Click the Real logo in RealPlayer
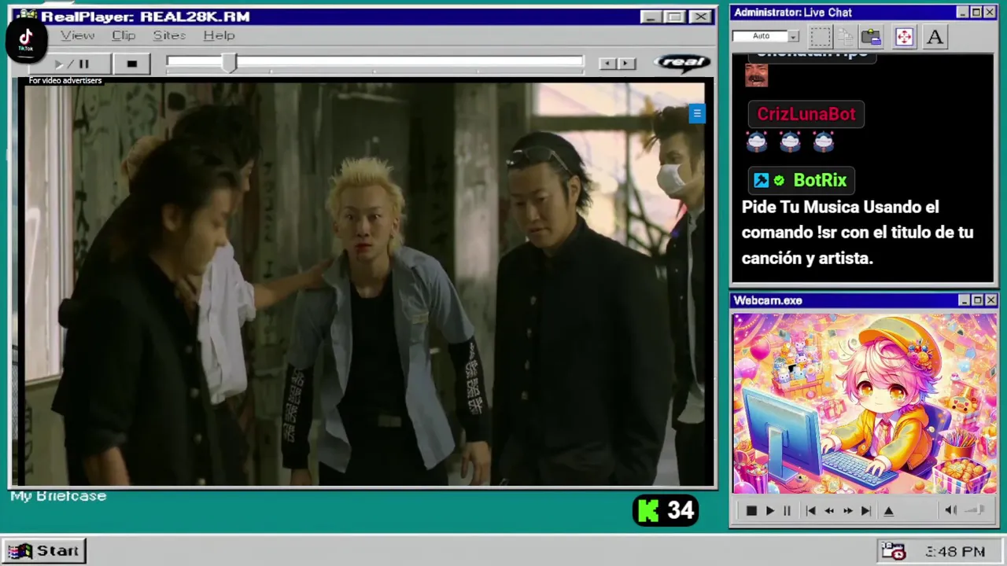Screen dimensions: 1007x566 click(x=682, y=63)
